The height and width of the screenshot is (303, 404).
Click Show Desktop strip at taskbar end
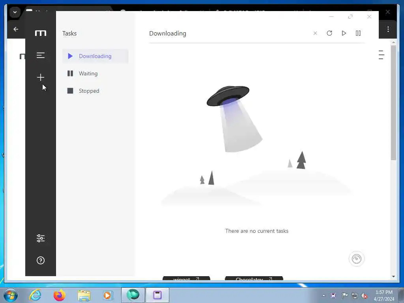click(401, 295)
